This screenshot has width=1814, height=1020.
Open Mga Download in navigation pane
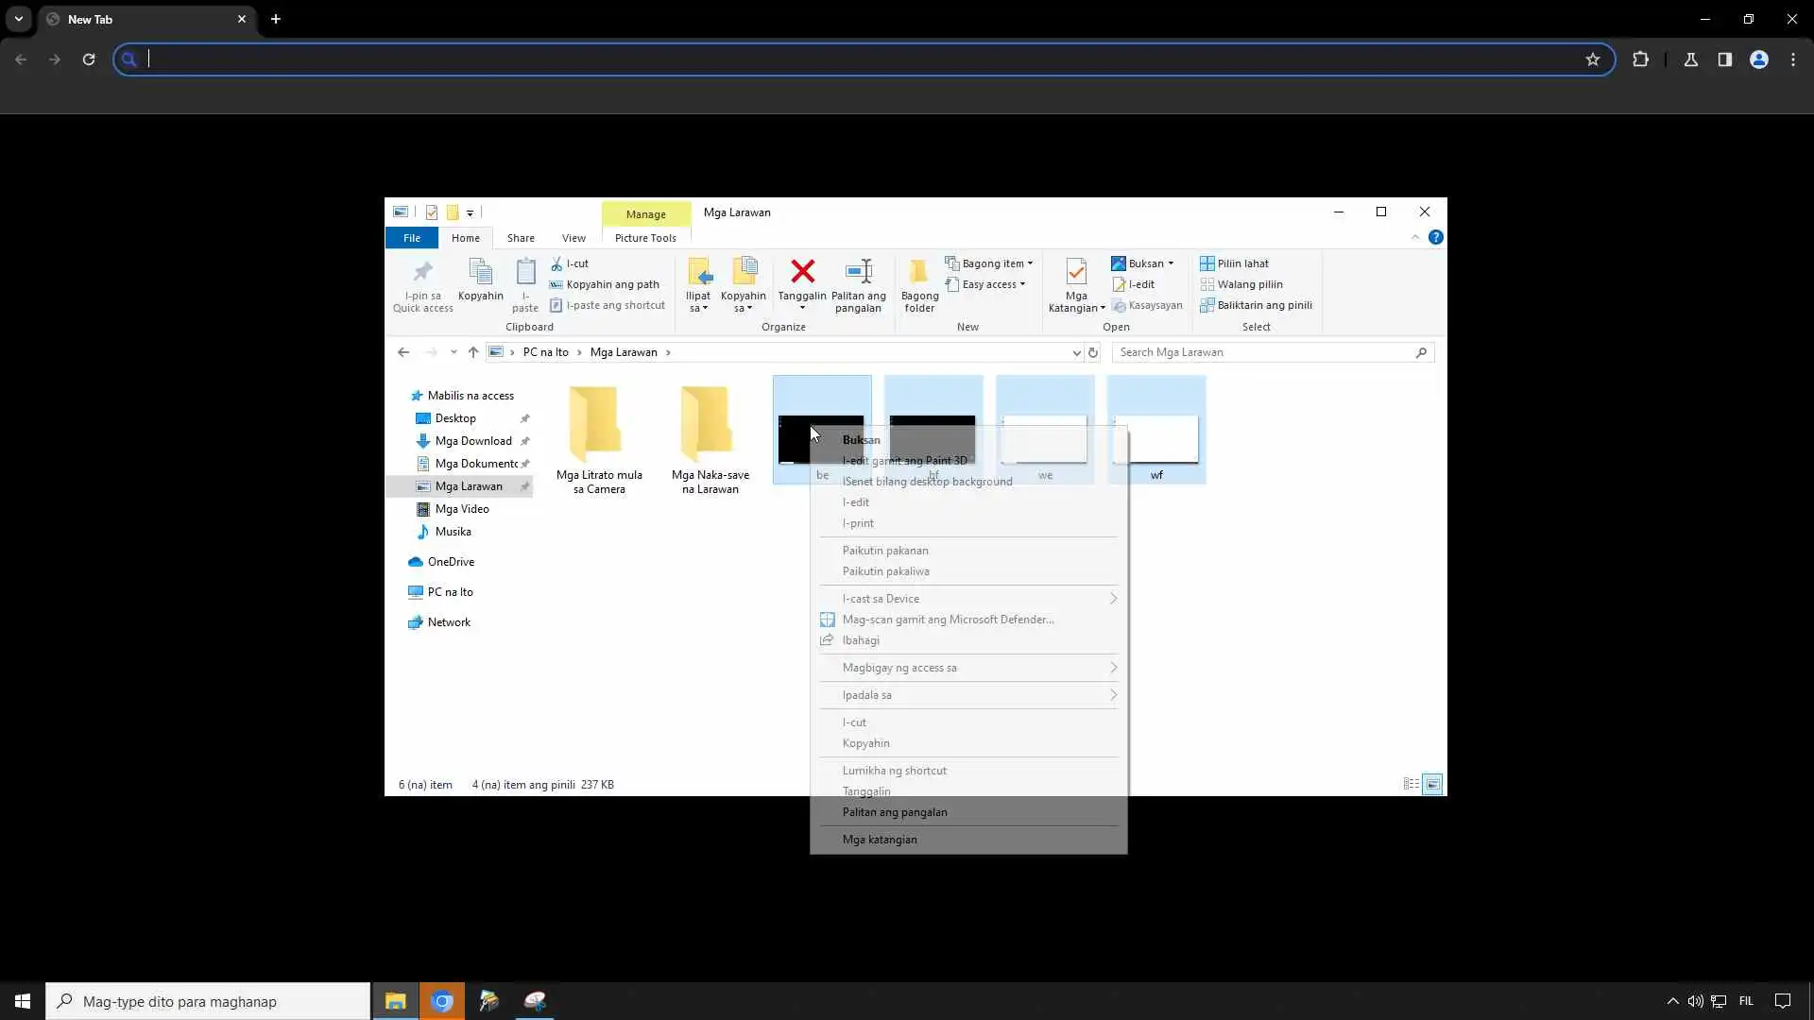[x=472, y=441]
